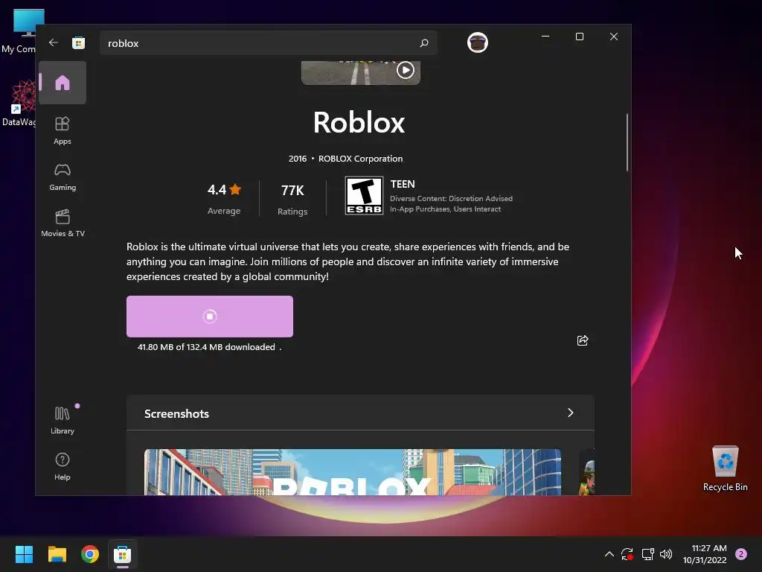The width and height of the screenshot is (762, 572).
Task: Maximize the Microsoft Store window
Action: 579,36
